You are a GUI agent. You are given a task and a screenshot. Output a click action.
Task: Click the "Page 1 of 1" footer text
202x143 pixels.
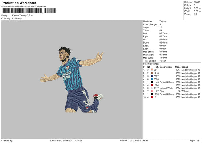195,140
